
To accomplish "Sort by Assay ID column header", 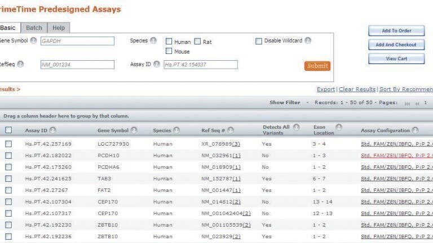I will tap(36, 130).
